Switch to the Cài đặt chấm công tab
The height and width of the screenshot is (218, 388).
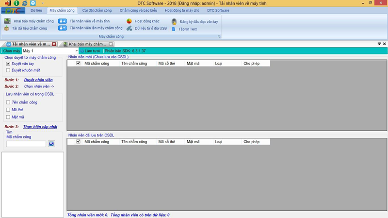pos(97,10)
